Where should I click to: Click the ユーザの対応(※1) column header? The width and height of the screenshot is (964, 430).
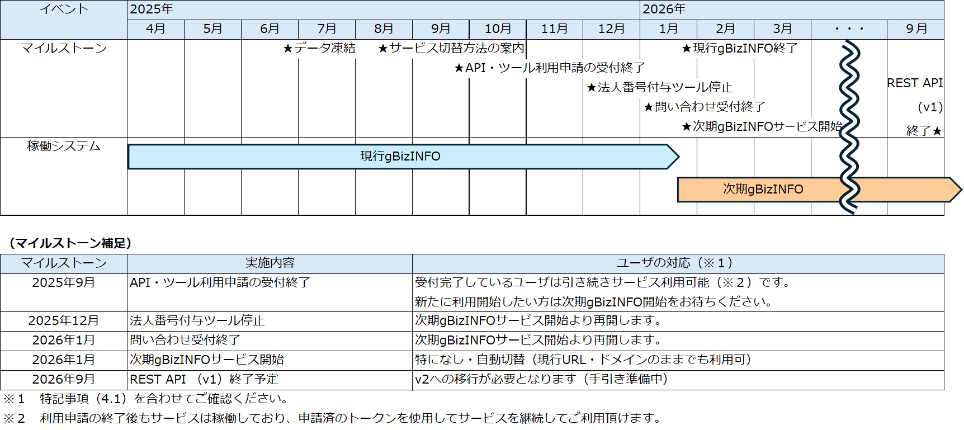(678, 263)
